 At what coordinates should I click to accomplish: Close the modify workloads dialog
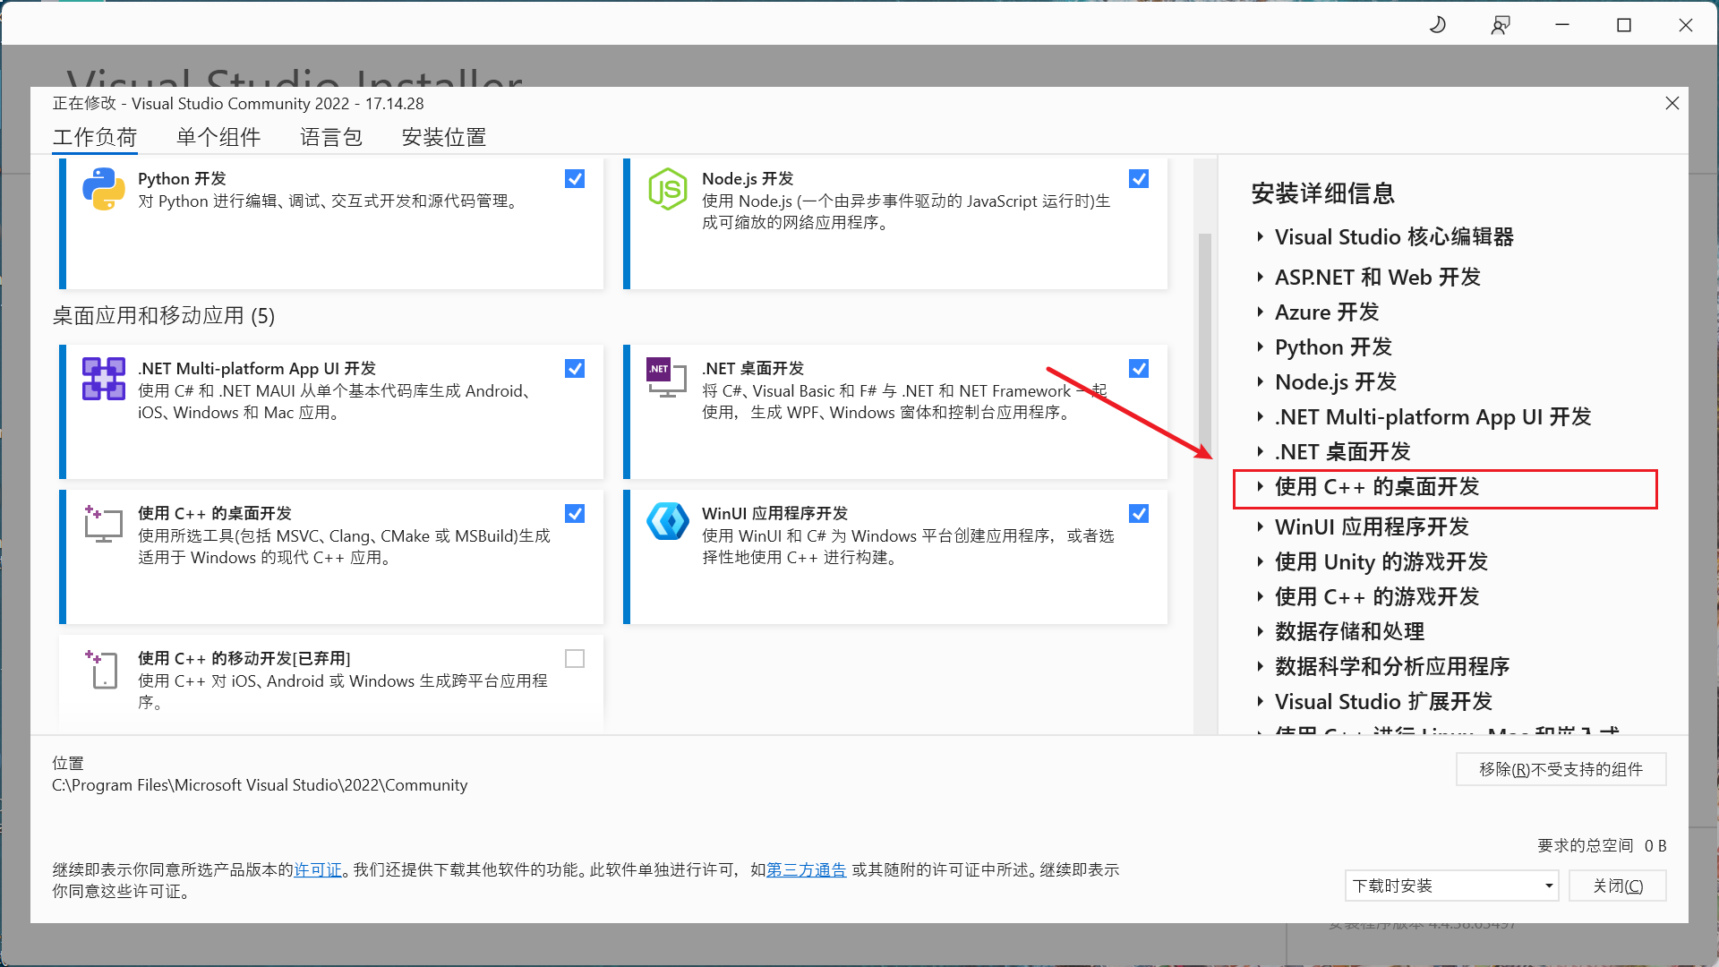1672,103
